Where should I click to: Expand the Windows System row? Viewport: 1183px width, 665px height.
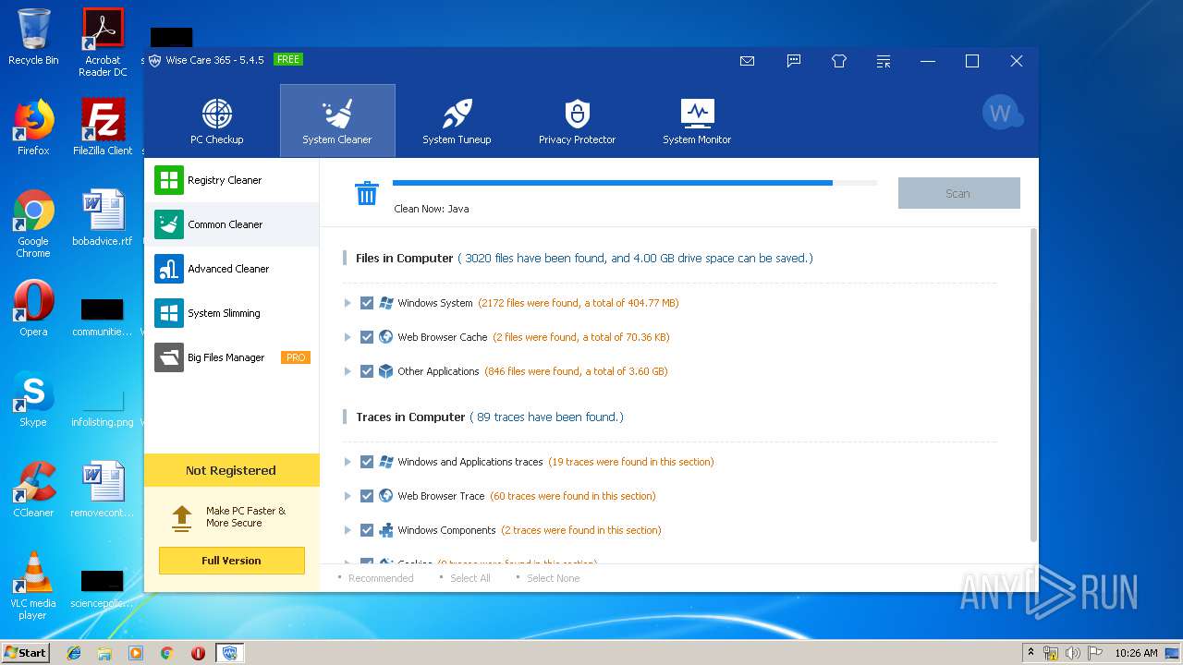coord(348,303)
